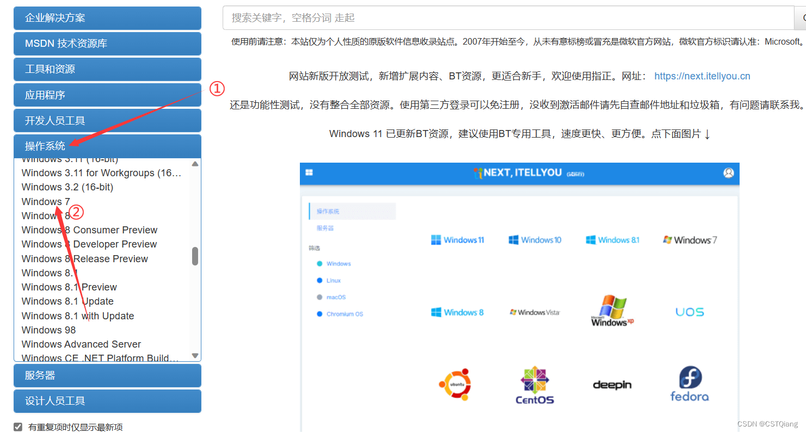Screen dimensions: 806x433
Task: Open the https://next.itellyou.cn link
Action: (702, 76)
